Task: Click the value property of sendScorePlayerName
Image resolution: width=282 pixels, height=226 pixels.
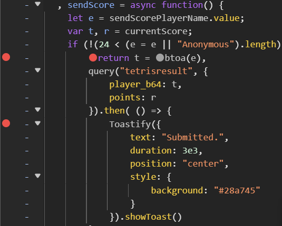Action: [x=227, y=18]
